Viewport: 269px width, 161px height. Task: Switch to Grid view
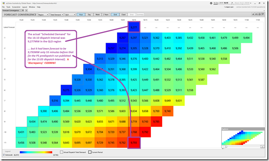[x=115, y=15]
